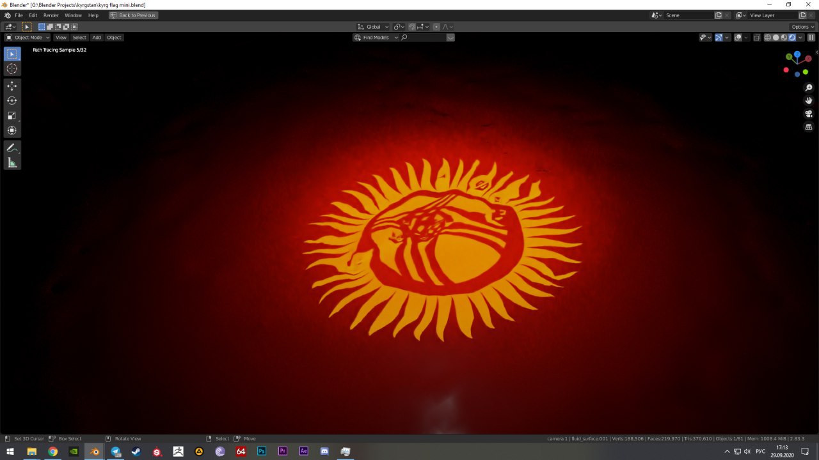Open Steam from the taskbar

[x=136, y=452]
